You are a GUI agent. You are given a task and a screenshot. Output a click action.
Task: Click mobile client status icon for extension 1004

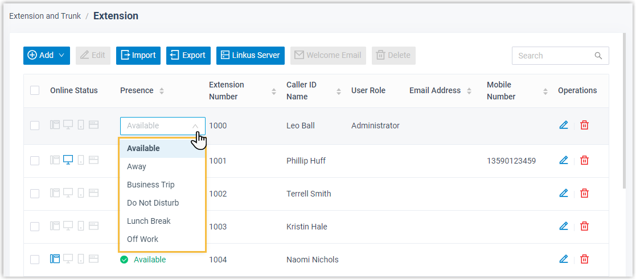81,258
